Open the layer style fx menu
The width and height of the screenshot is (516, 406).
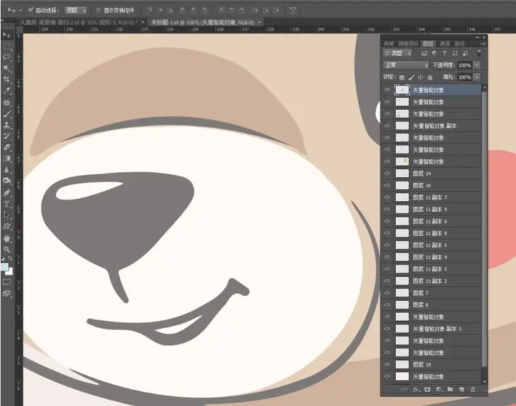click(415, 390)
